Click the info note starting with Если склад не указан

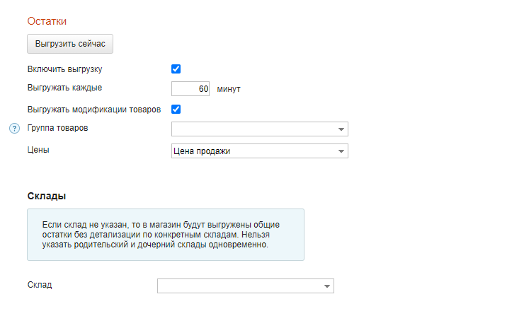click(166, 235)
